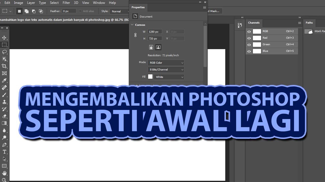Click Intersect with selection icon
The height and width of the screenshot is (182, 325).
click(x=41, y=11)
